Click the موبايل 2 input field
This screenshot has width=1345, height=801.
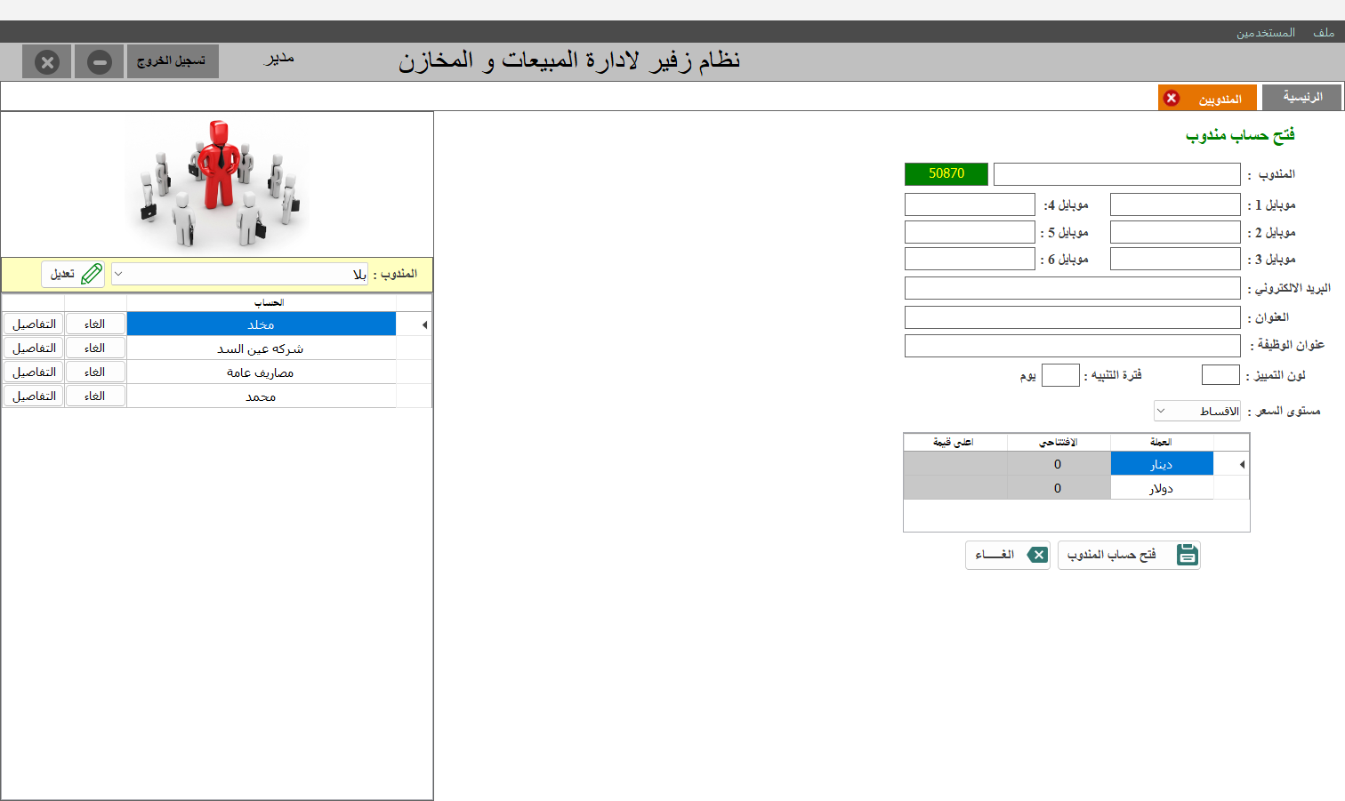[x=1175, y=232]
